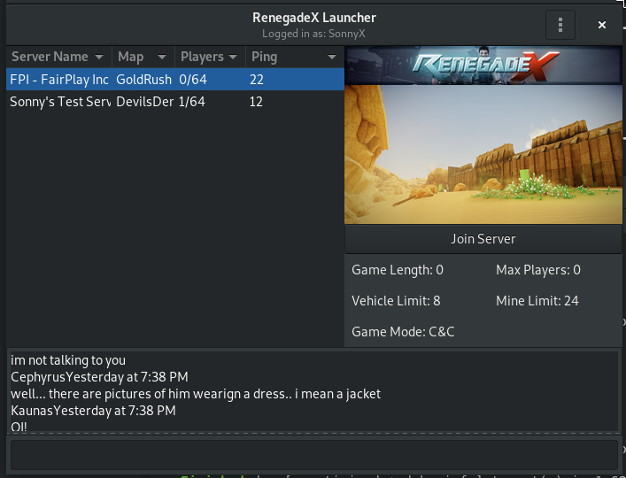Open the Players column dropdown arrow
This screenshot has height=478, width=626.
pos(233,57)
